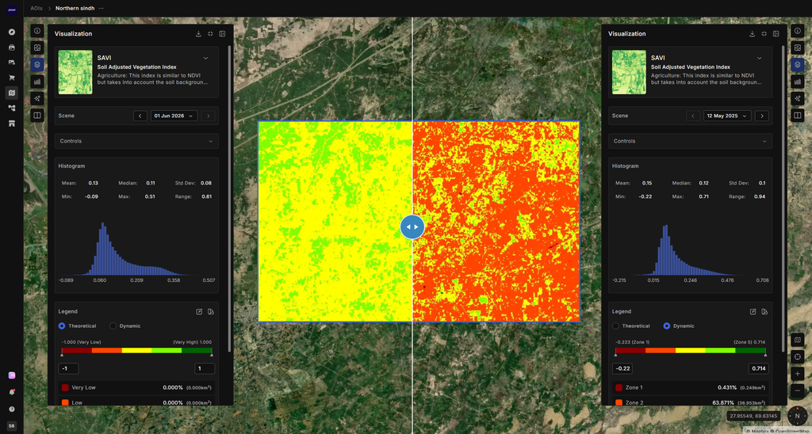Viewport: 812px width, 434px height.
Task: Click left legend color gradient bar
Action: pyautogui.click(x=136, y=350)
